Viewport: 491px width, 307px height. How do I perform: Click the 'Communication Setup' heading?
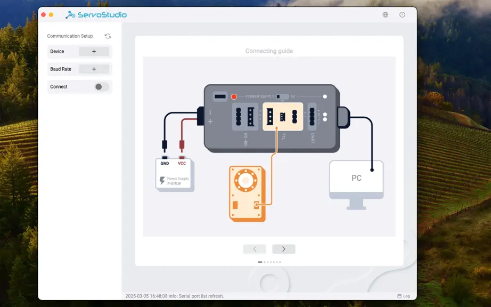click(70, 36)
